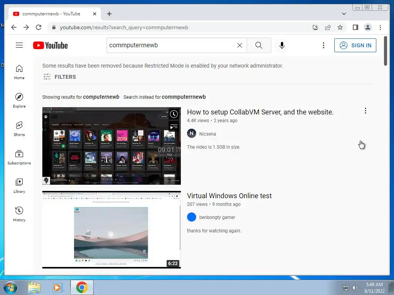Screen dimensions: 394x295
Task: Clear the search box with the X icon
Action: pyautogui.click(x=240, y=45)
